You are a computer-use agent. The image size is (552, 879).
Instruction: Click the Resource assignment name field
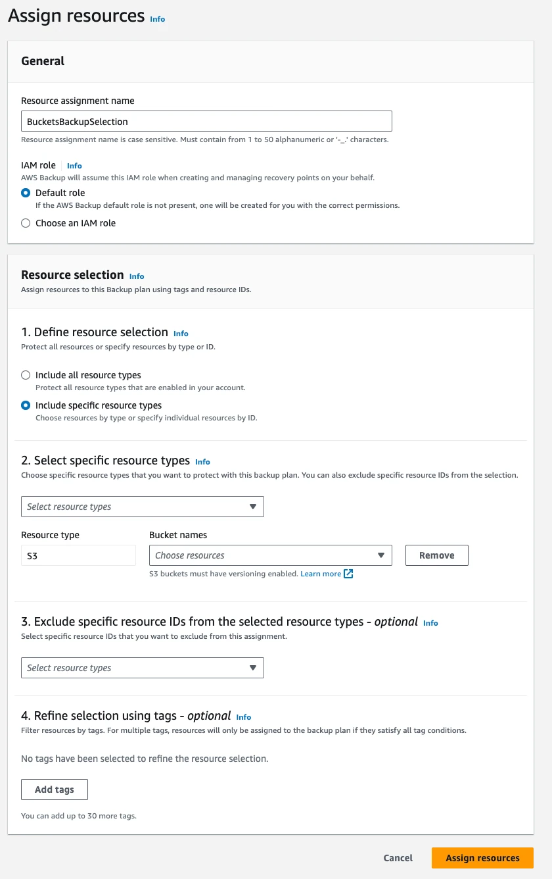(206, 121)
